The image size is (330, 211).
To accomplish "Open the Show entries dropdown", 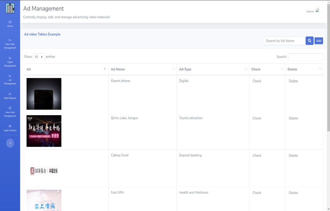I will [x=39, y=57].
